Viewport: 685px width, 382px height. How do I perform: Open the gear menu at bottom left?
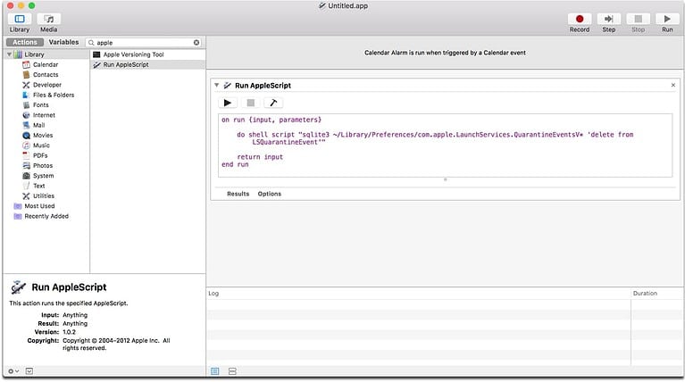13,370
